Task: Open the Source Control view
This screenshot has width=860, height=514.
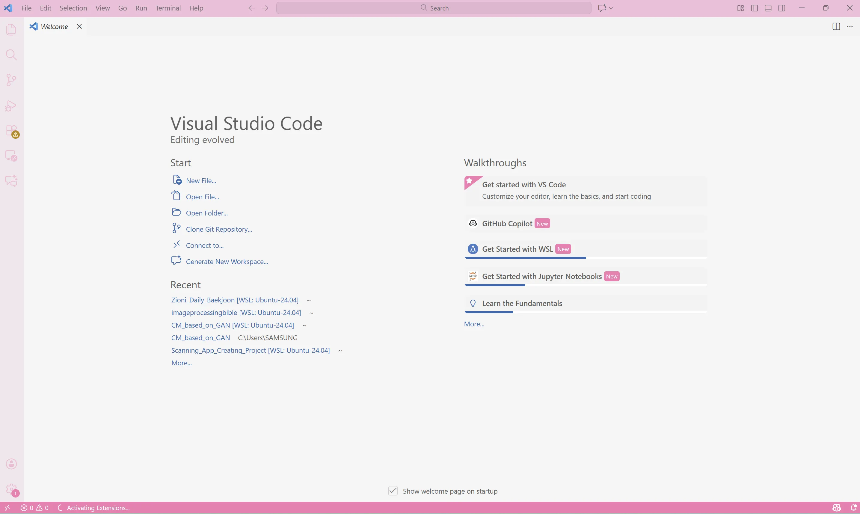Action: (11, 80)
